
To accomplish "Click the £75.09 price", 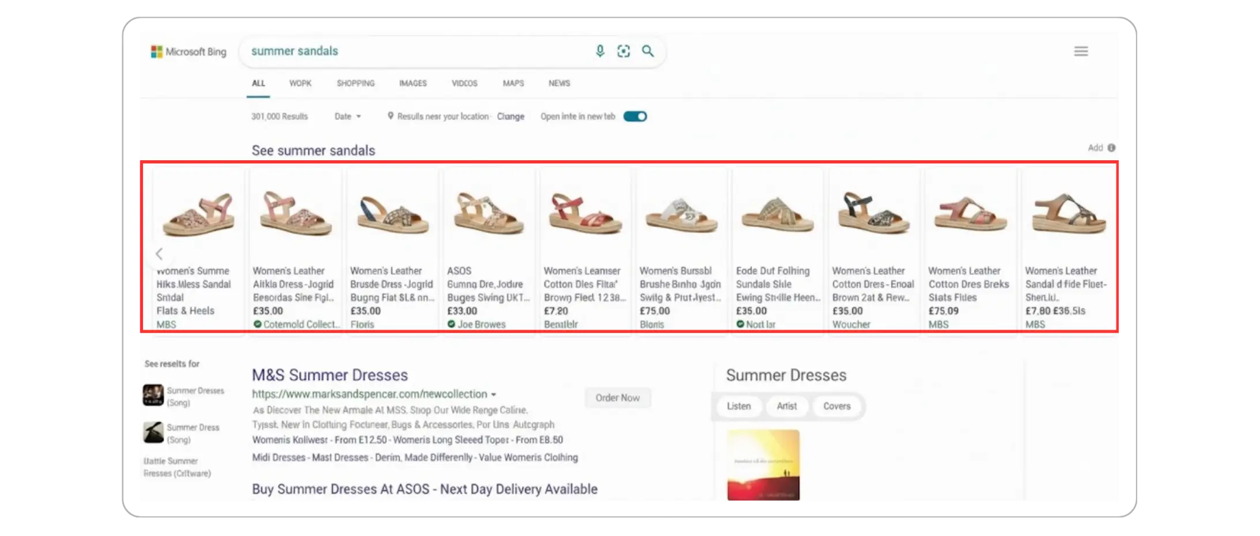I will 943,311.
